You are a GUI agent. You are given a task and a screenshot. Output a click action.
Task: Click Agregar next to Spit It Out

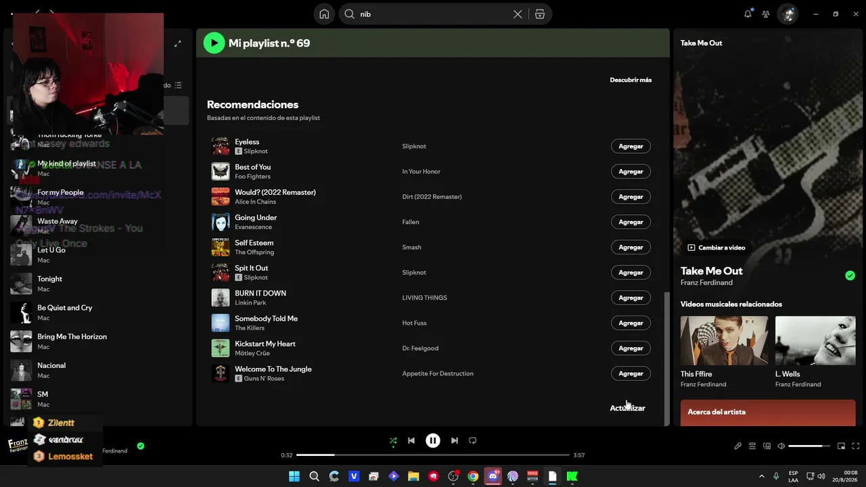(631, 273)
